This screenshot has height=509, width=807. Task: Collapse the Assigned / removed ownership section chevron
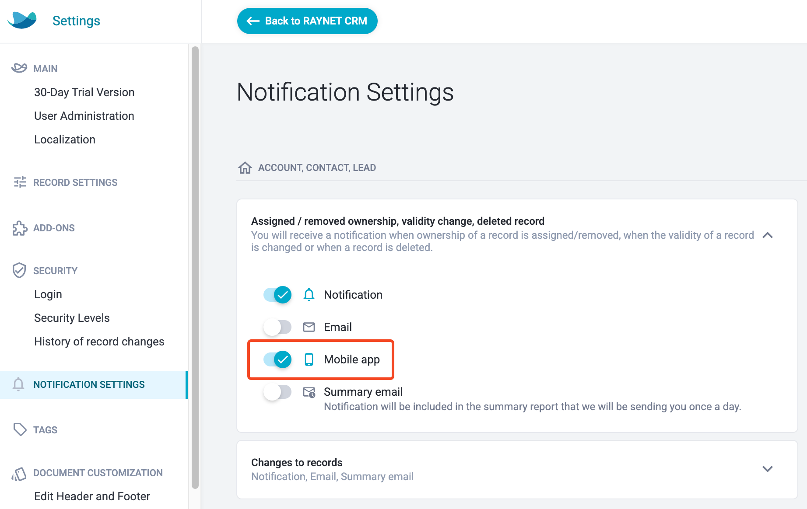tap(768, 235)
